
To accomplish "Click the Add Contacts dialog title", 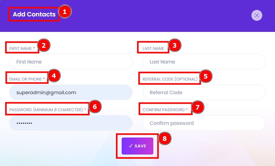I will 34,14.
